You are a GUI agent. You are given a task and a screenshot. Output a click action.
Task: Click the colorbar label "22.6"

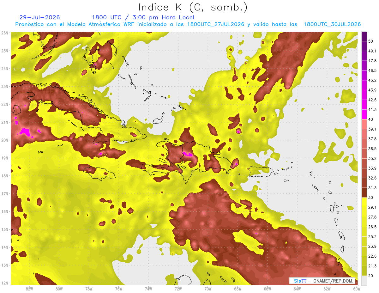click(x=372, y=256)
